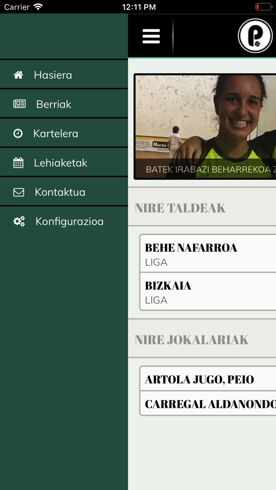Tap the battery indicator in status bar
This screenshot has width=276, height=490.
click(x=263, y=7)
